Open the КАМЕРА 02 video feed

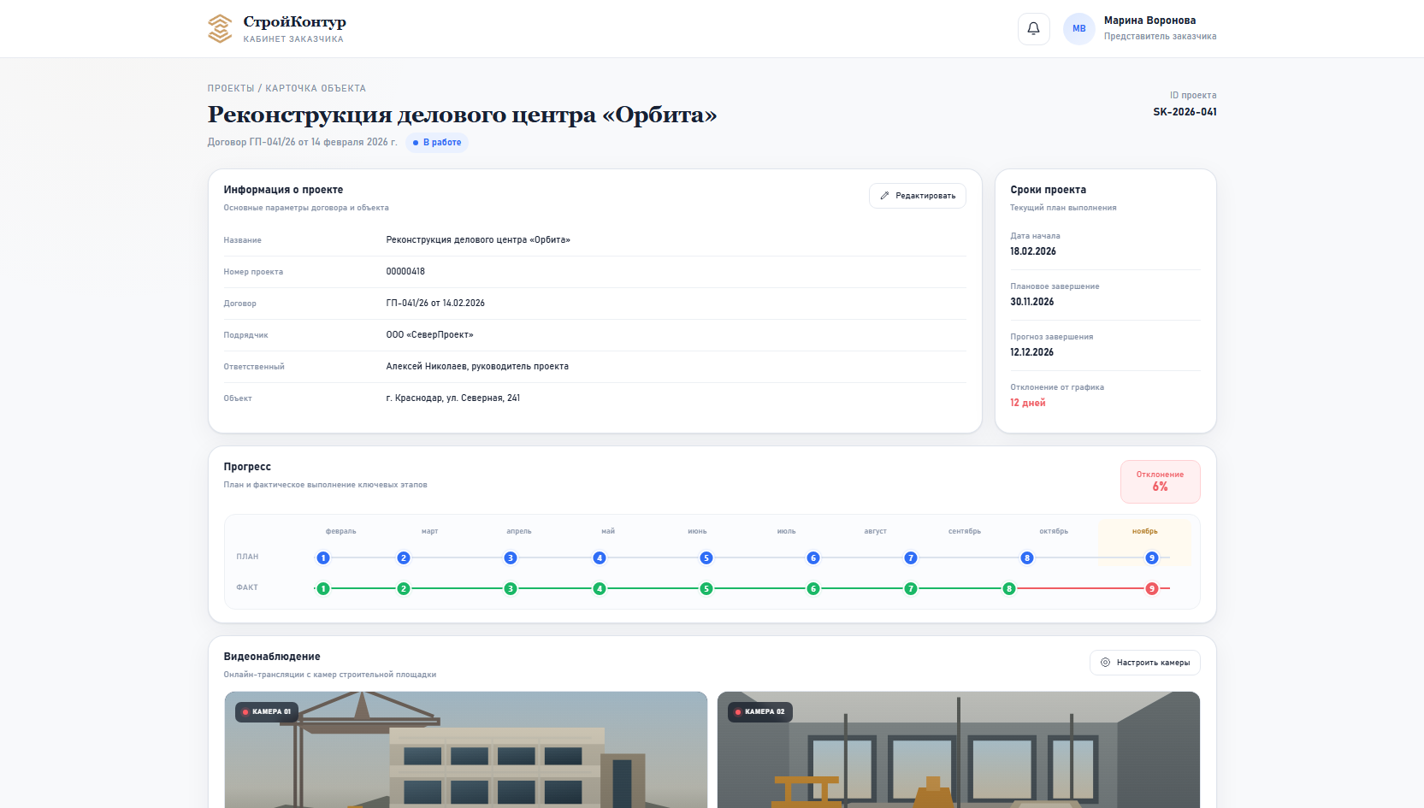(959, 750)
